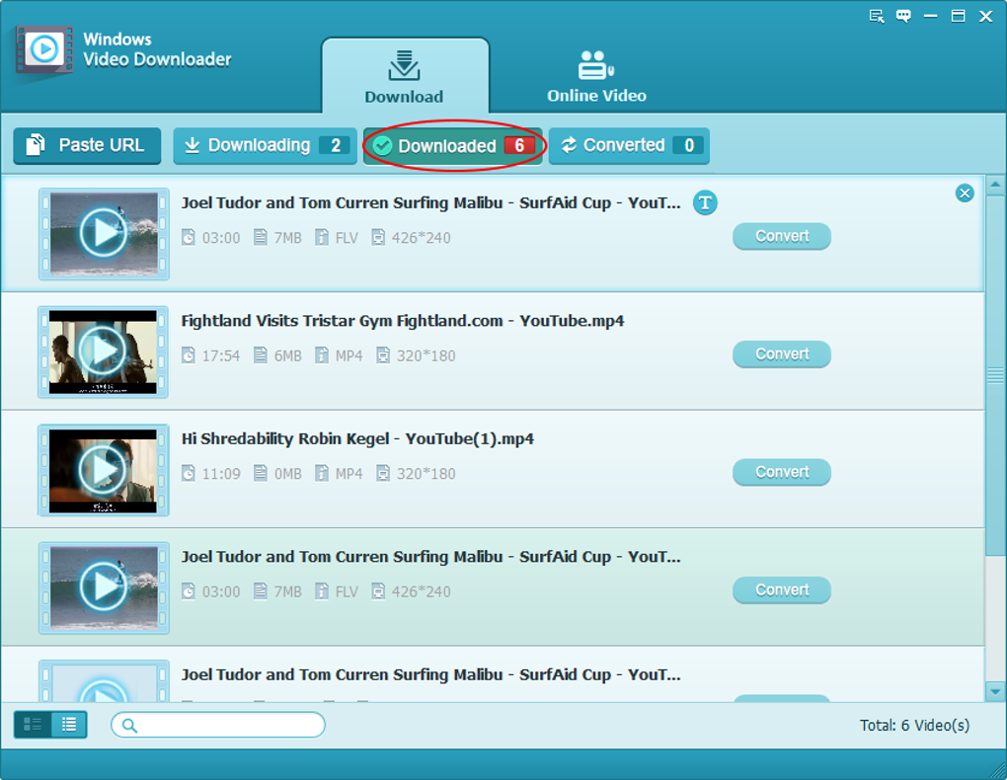Click into the search input field
Screen dimensions: 1007x780
pyautogui.click(x=218, y=726)
